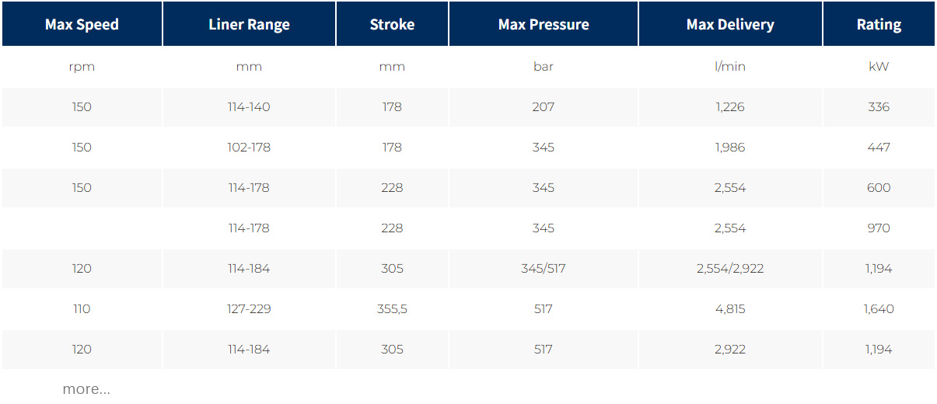Screen dimensions: 937x404
Task: Expand the table with the more... link
Action: point(86,389)
